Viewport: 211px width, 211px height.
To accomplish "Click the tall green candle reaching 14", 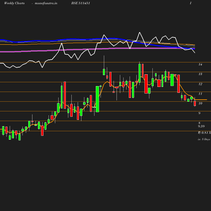I will 139,73.
